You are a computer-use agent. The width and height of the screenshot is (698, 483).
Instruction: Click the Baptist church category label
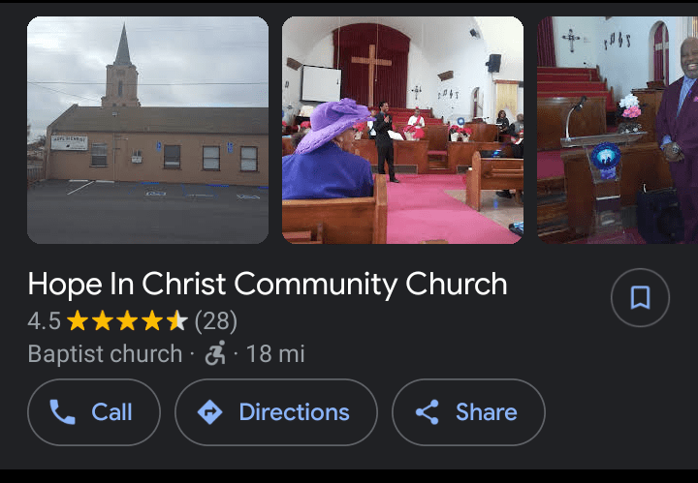point(105,353)
